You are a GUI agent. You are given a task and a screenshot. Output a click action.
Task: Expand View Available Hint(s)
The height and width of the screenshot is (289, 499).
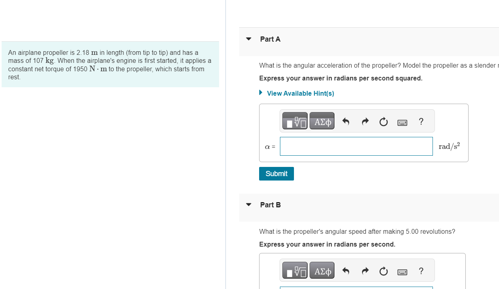coord(261,92)
